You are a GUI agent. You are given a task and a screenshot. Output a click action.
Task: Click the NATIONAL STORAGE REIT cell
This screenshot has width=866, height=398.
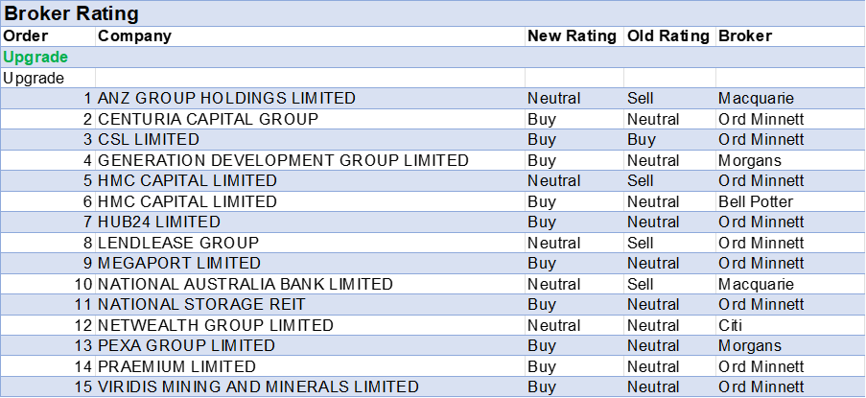201,304
